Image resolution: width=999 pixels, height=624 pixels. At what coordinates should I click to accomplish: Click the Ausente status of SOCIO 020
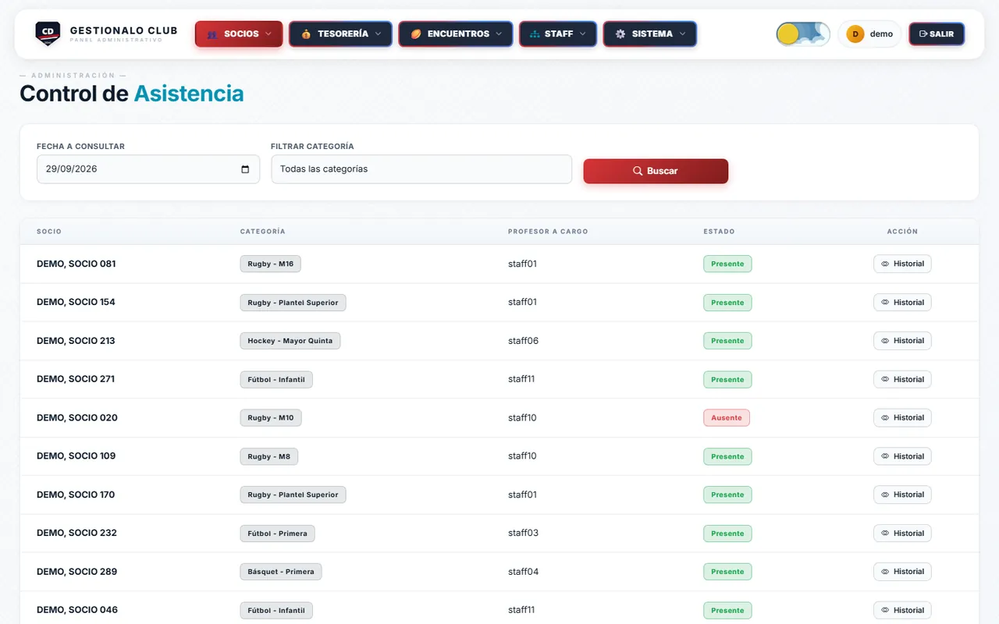point(727,418)
